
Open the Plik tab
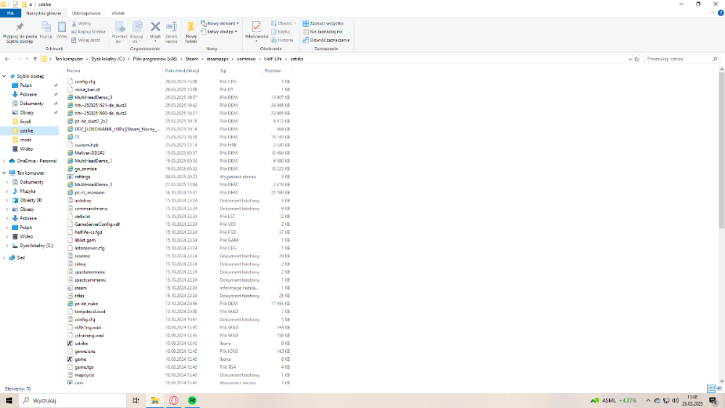tap(10, 13)
